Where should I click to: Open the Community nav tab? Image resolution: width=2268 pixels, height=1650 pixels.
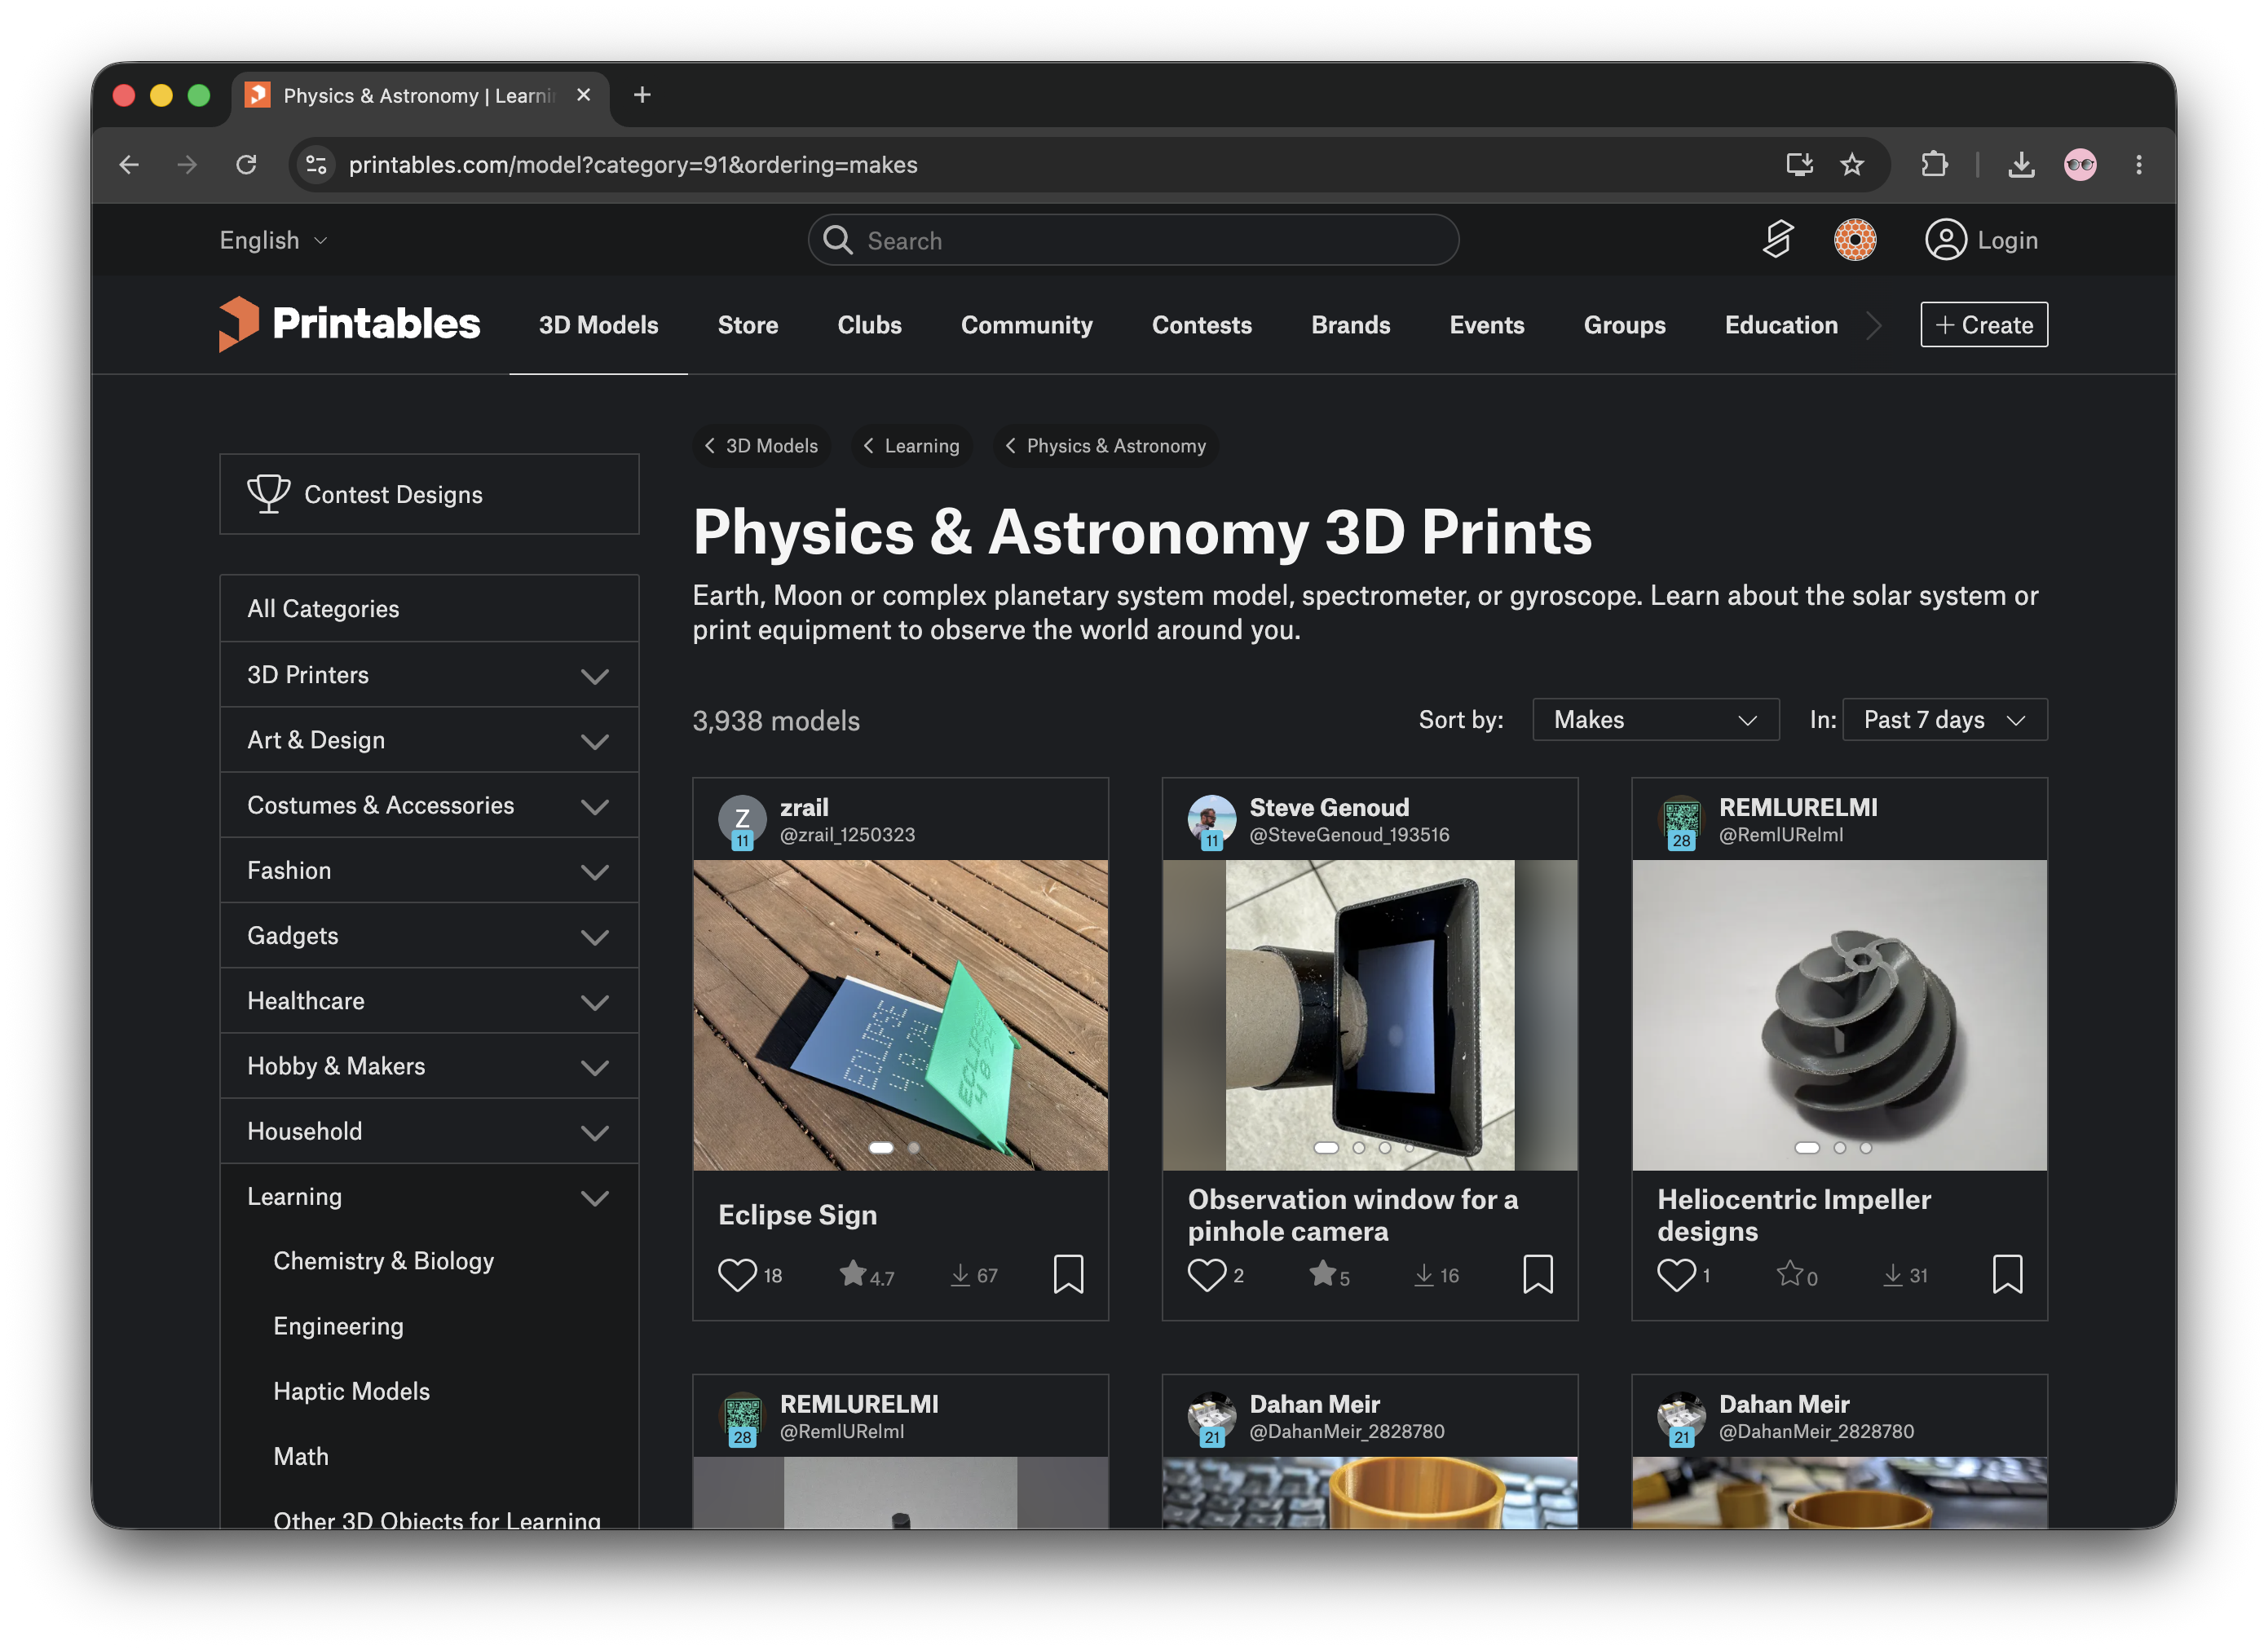pyautogui.click(x=1026, y=325)
